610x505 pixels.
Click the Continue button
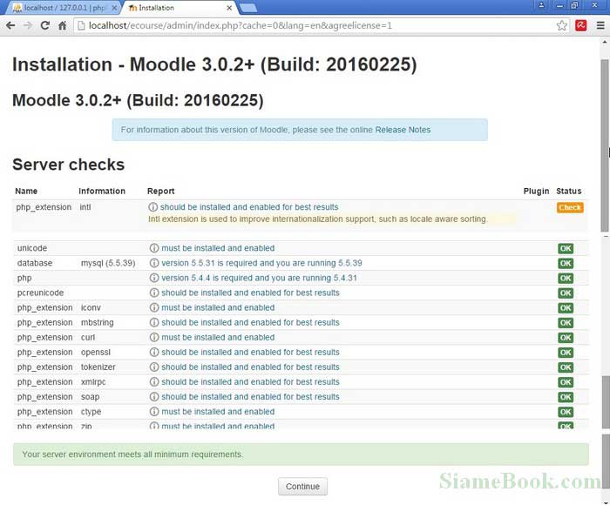click(302, 487)
